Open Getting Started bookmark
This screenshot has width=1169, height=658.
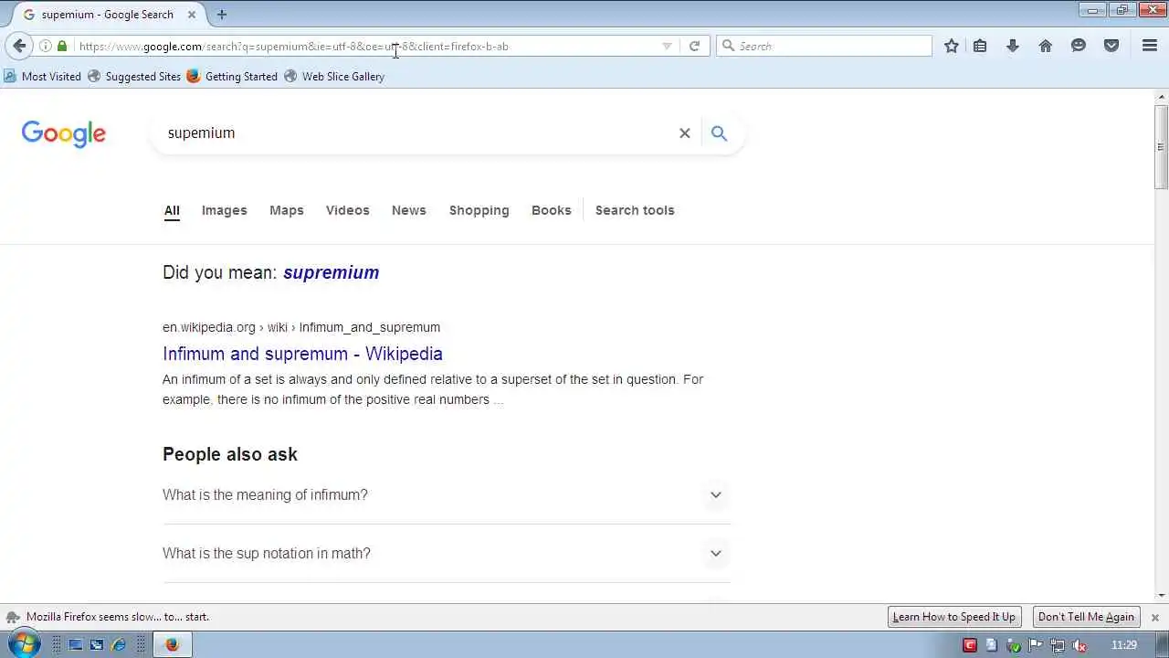pos(232,77)
